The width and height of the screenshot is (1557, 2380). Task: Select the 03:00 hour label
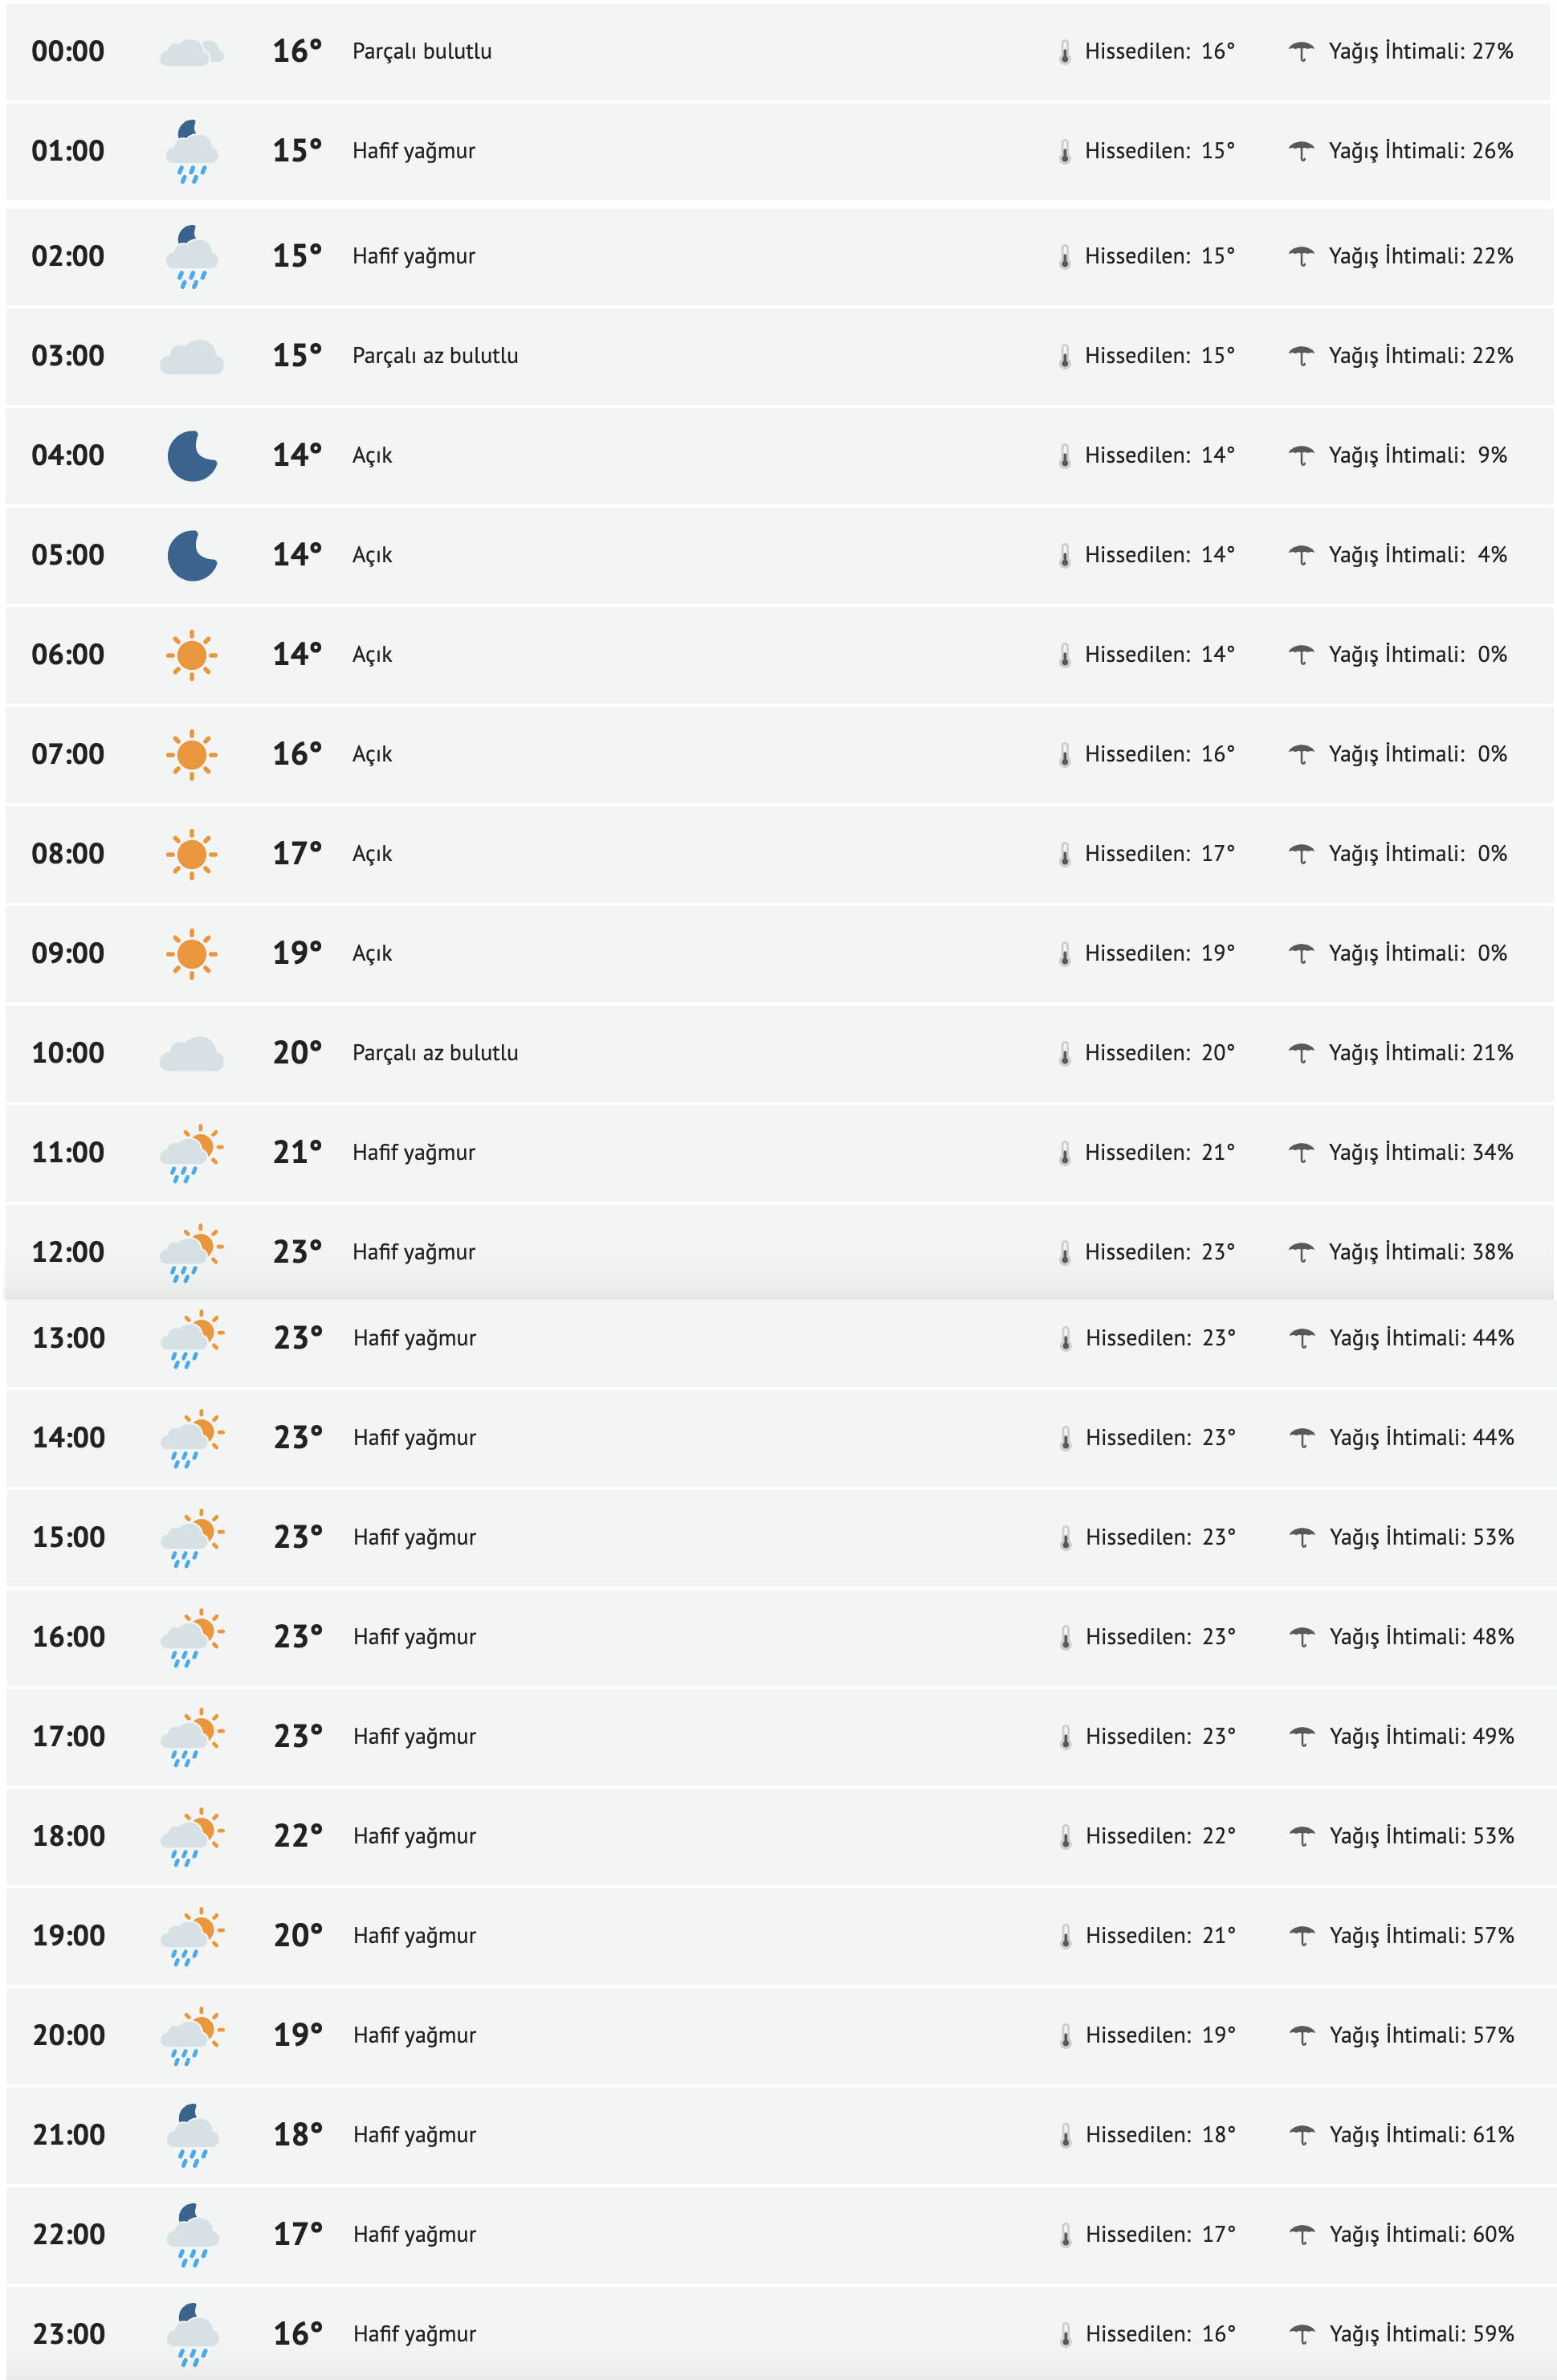pos(68,356)
